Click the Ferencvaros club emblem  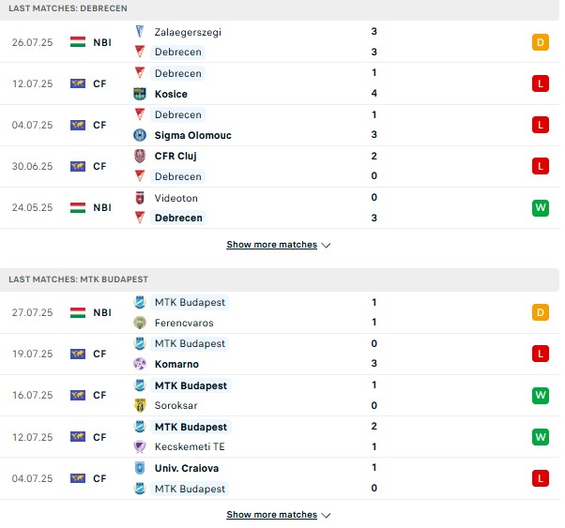(x=140, y=323)
